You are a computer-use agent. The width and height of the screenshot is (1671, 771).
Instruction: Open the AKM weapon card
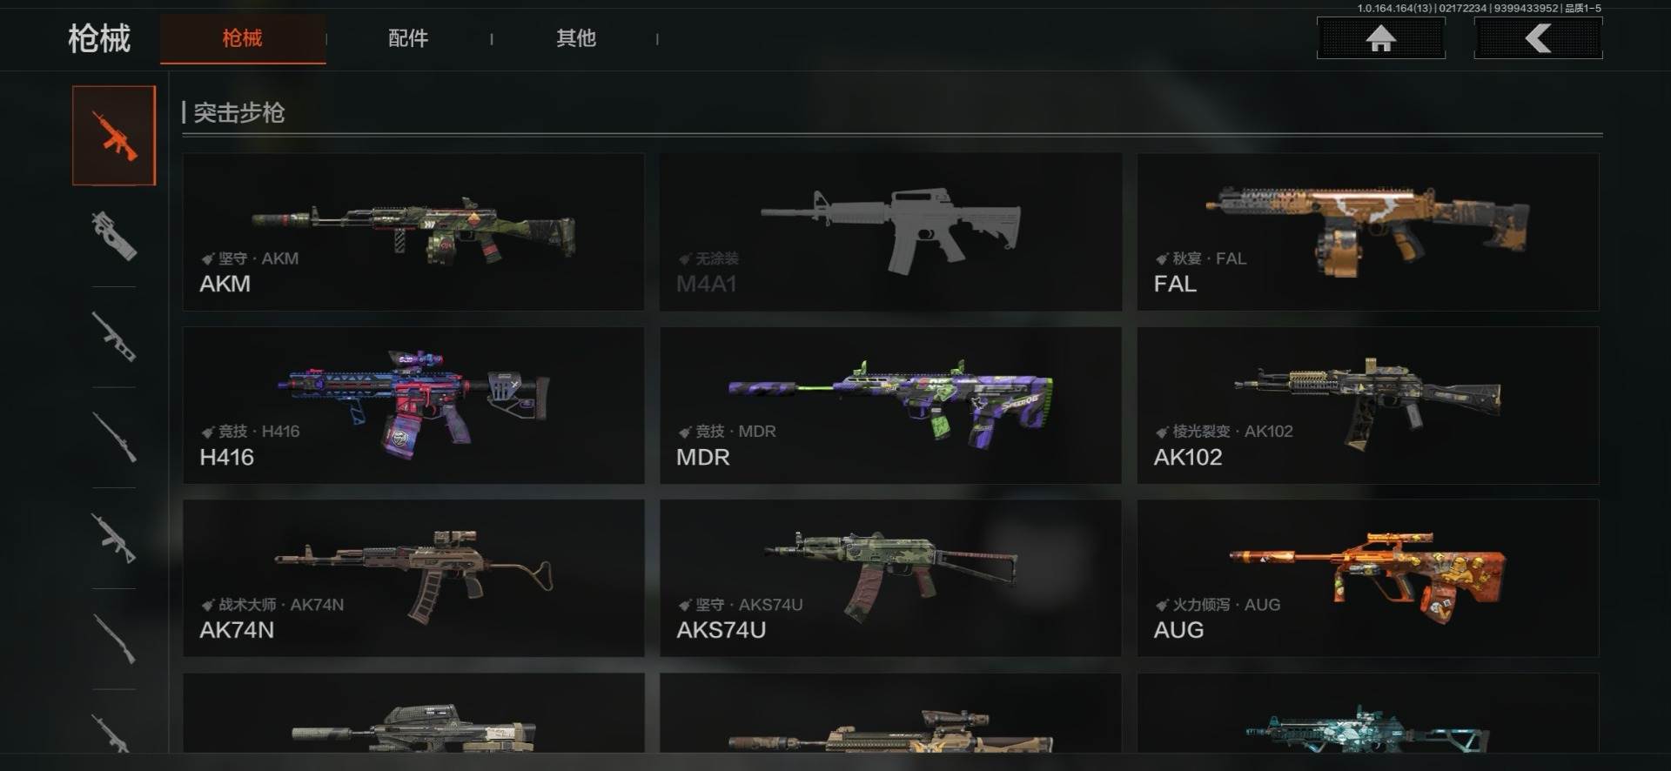point(413,232)
